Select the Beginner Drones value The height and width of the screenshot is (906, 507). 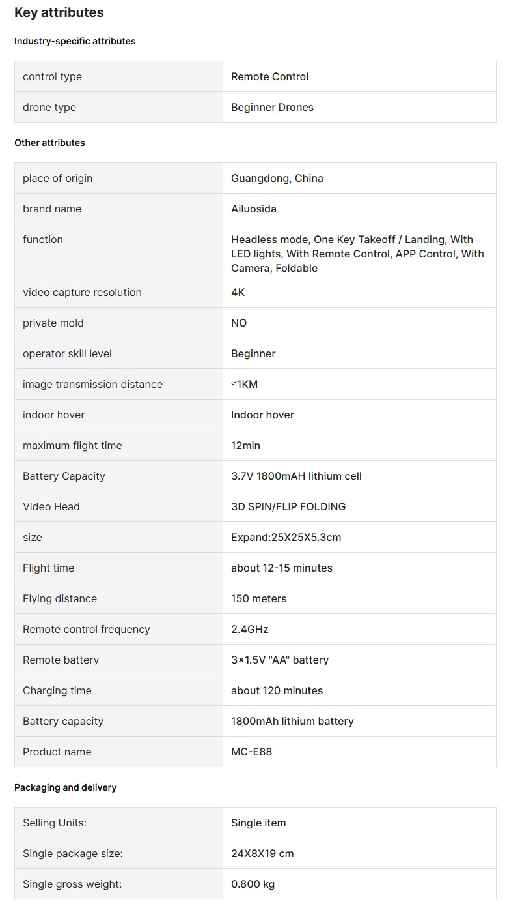272,107
